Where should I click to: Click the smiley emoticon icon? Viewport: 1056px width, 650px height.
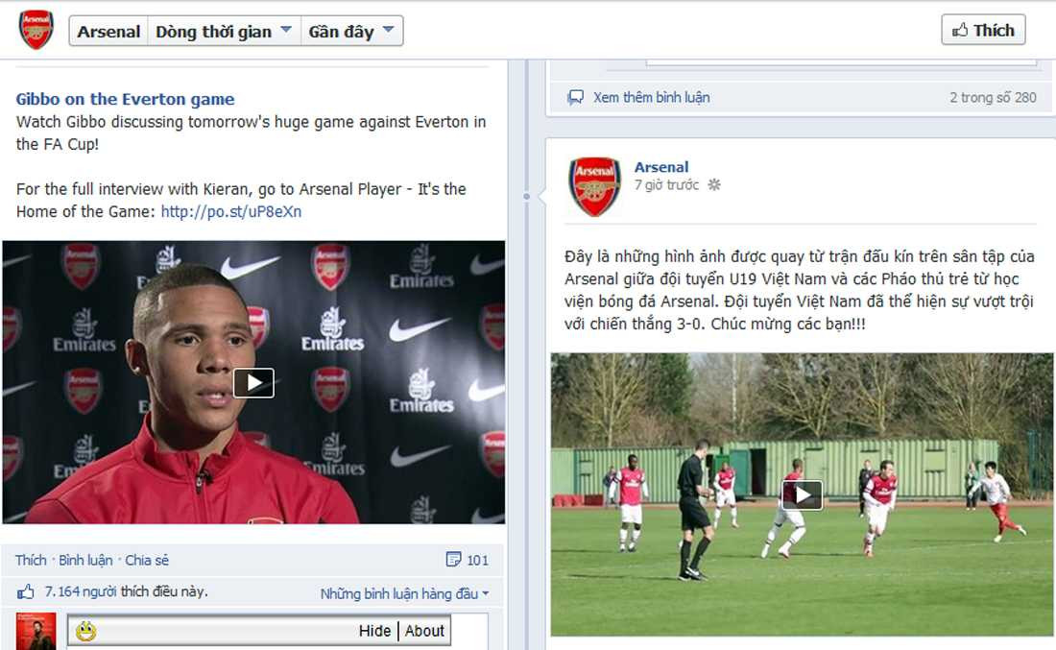click(x=85, y=631)
